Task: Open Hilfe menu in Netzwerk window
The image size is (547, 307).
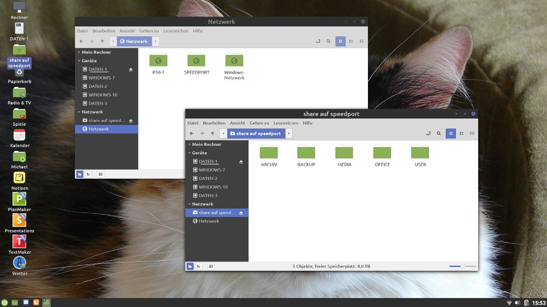Action: pyautogui.click(x=197, y=31)
